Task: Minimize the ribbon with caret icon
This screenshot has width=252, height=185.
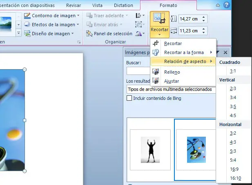Action: (x=218, y=5)
